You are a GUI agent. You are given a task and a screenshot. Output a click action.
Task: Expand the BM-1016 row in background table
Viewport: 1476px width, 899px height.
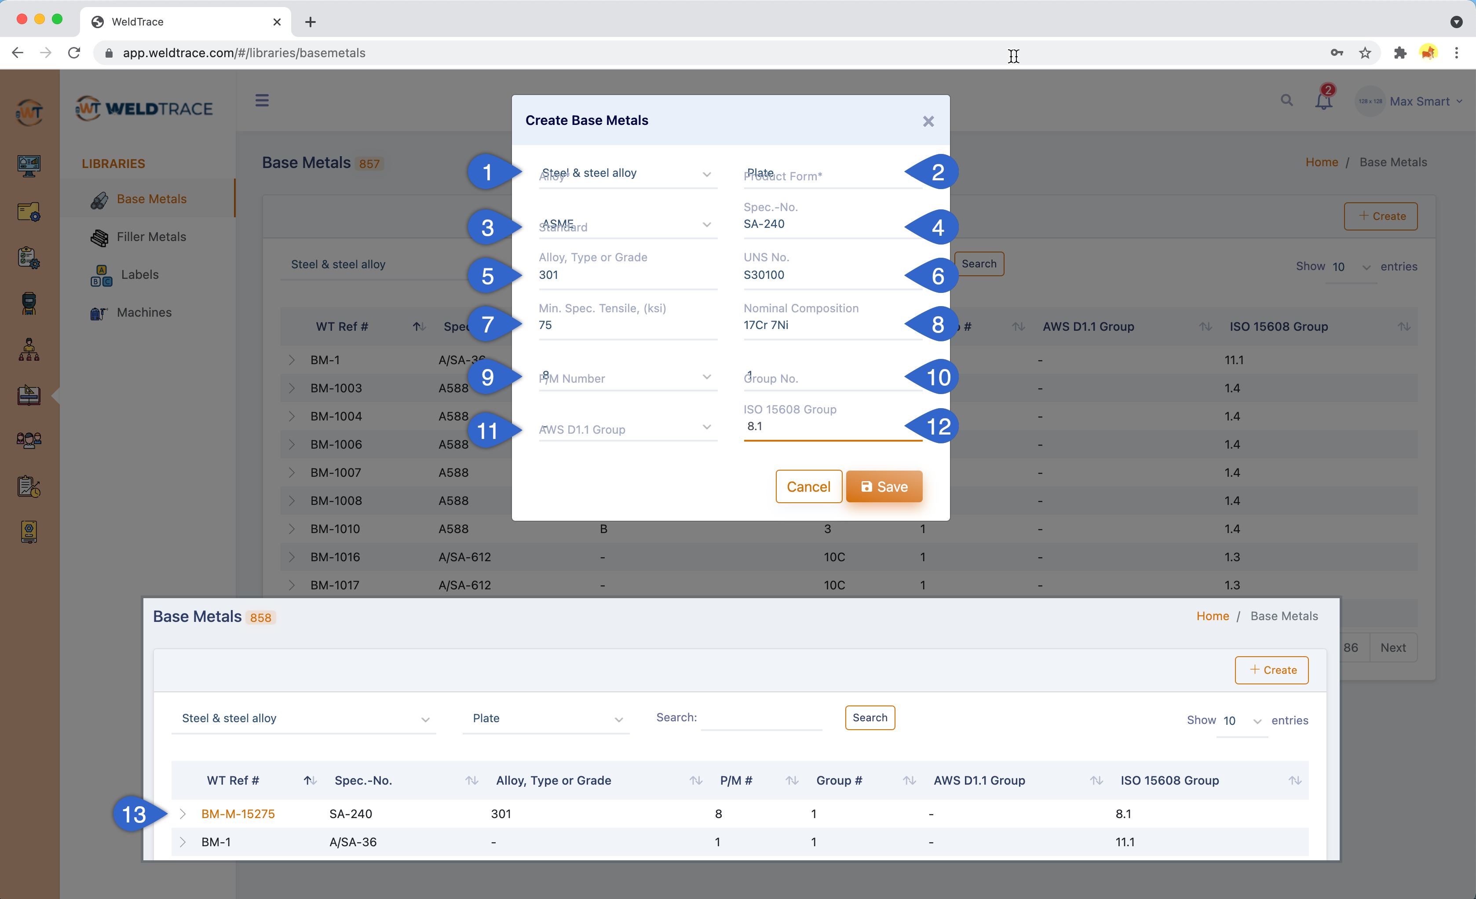pos(292,557)
